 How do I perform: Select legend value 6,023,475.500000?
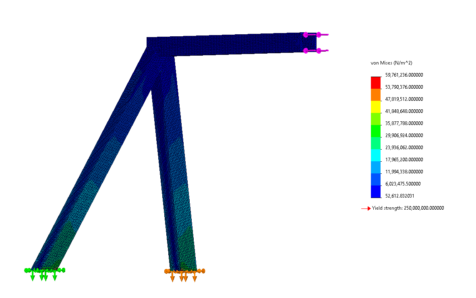pyautogui.click(x=403, y=183)
